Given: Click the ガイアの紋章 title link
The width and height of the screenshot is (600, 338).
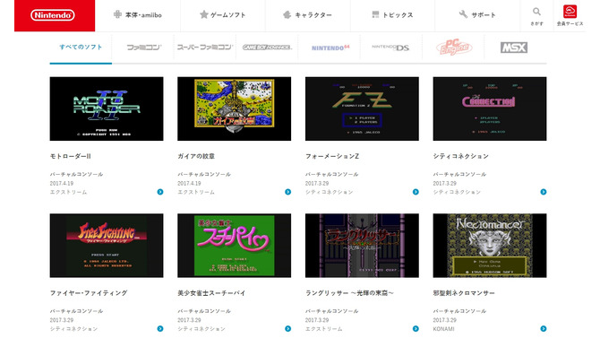Looking at the screenshot, I should (x=196, y=156).
